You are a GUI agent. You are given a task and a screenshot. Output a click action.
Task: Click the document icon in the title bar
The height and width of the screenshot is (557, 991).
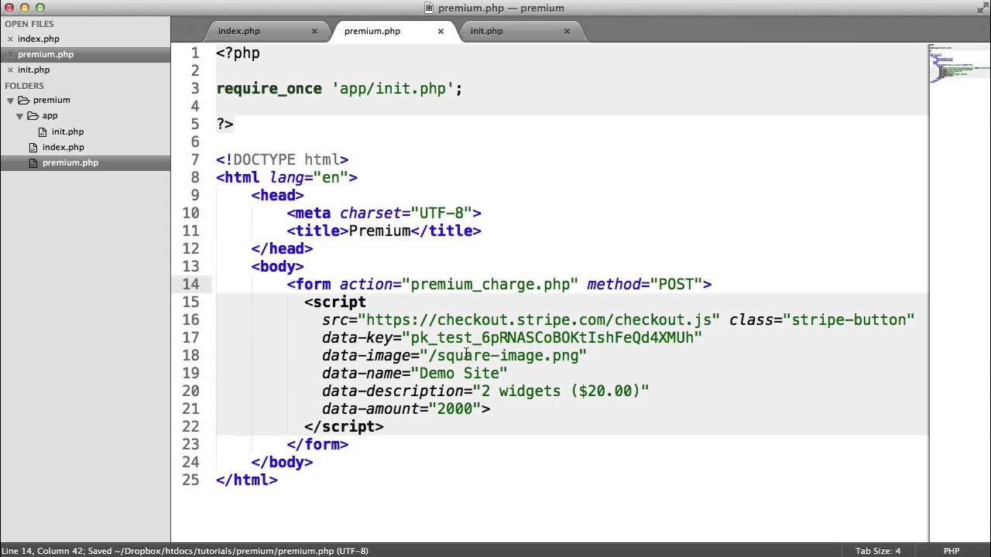tap(430, 8)
